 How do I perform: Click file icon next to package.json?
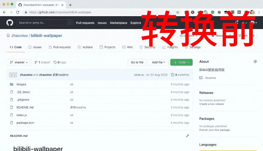(12, 123)
